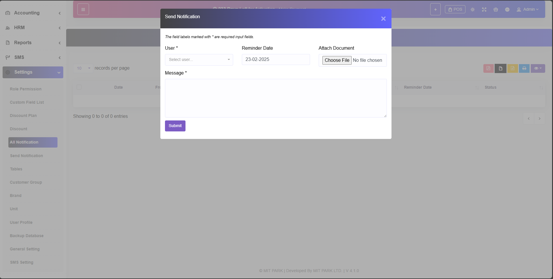
Task: Open Backup Database menu item
Action: coord(27,236)
